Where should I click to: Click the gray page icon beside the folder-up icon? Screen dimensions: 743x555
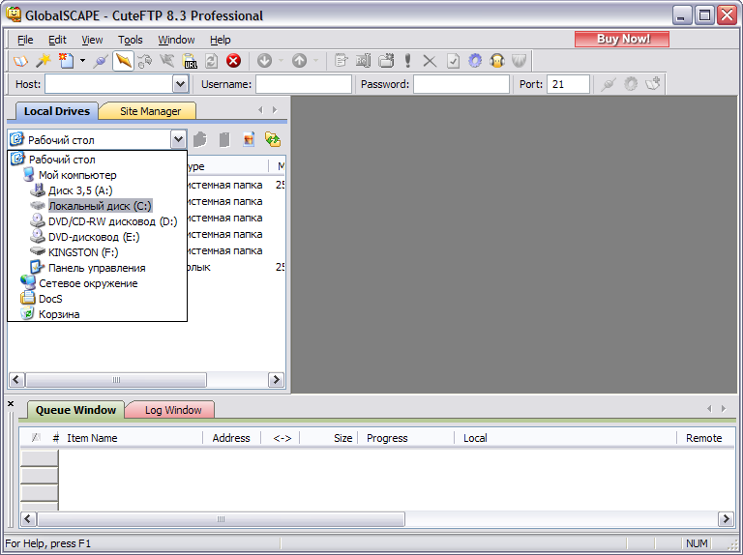pos(224,139)
